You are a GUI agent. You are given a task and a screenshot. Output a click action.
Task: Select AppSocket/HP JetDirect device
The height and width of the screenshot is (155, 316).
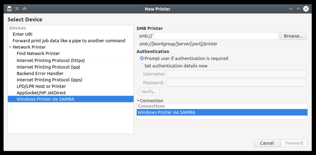(x=71, y=93)
